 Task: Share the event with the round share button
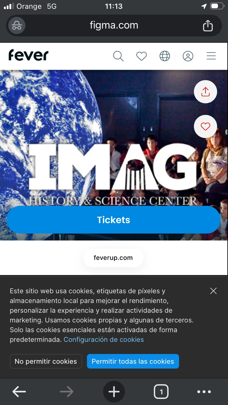coord(206,92)
